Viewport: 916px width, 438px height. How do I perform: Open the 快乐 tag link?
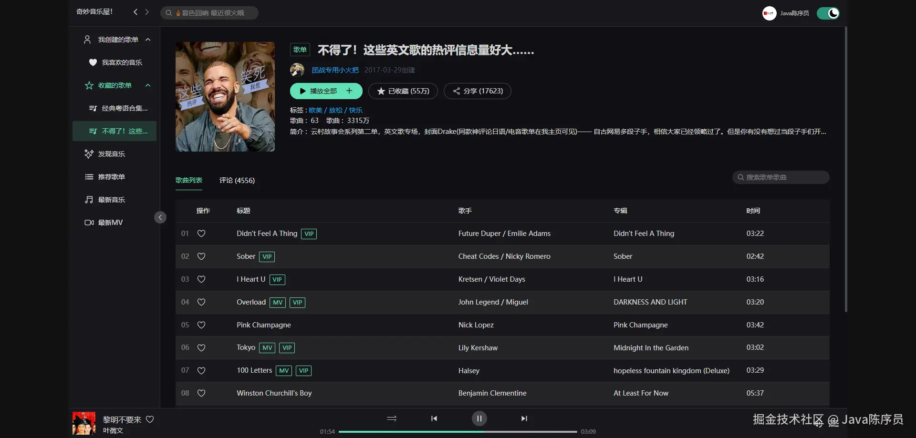[x=355, y=110]
